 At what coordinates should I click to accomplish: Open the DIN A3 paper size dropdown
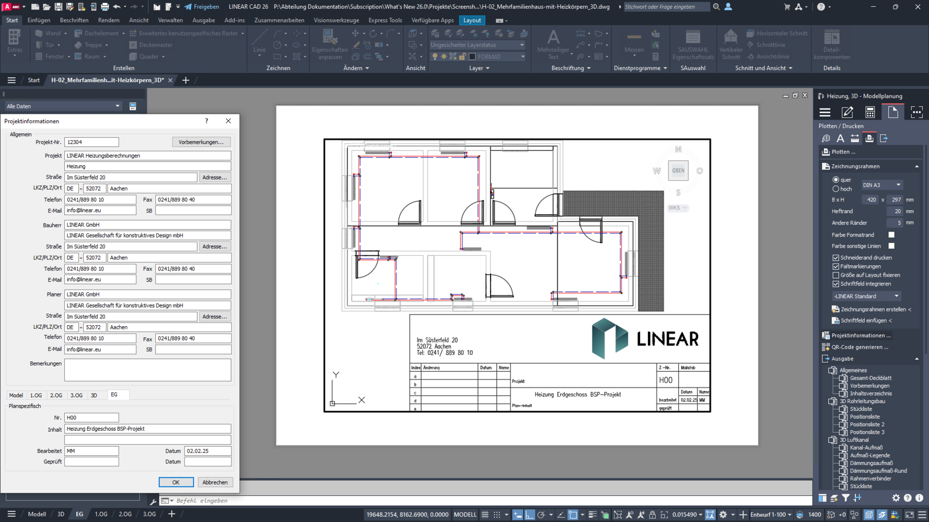882,185
